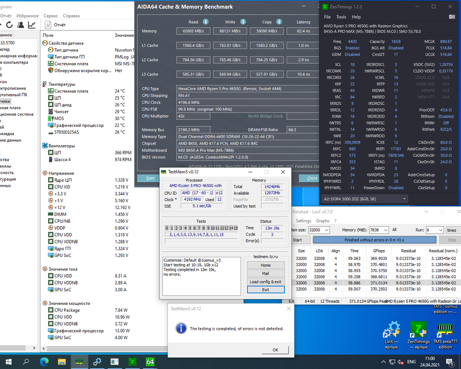The image size is (461, 369).
Task: Open ZenTimings Help menu
Action: pyautogui.click(x=356, y=17)
